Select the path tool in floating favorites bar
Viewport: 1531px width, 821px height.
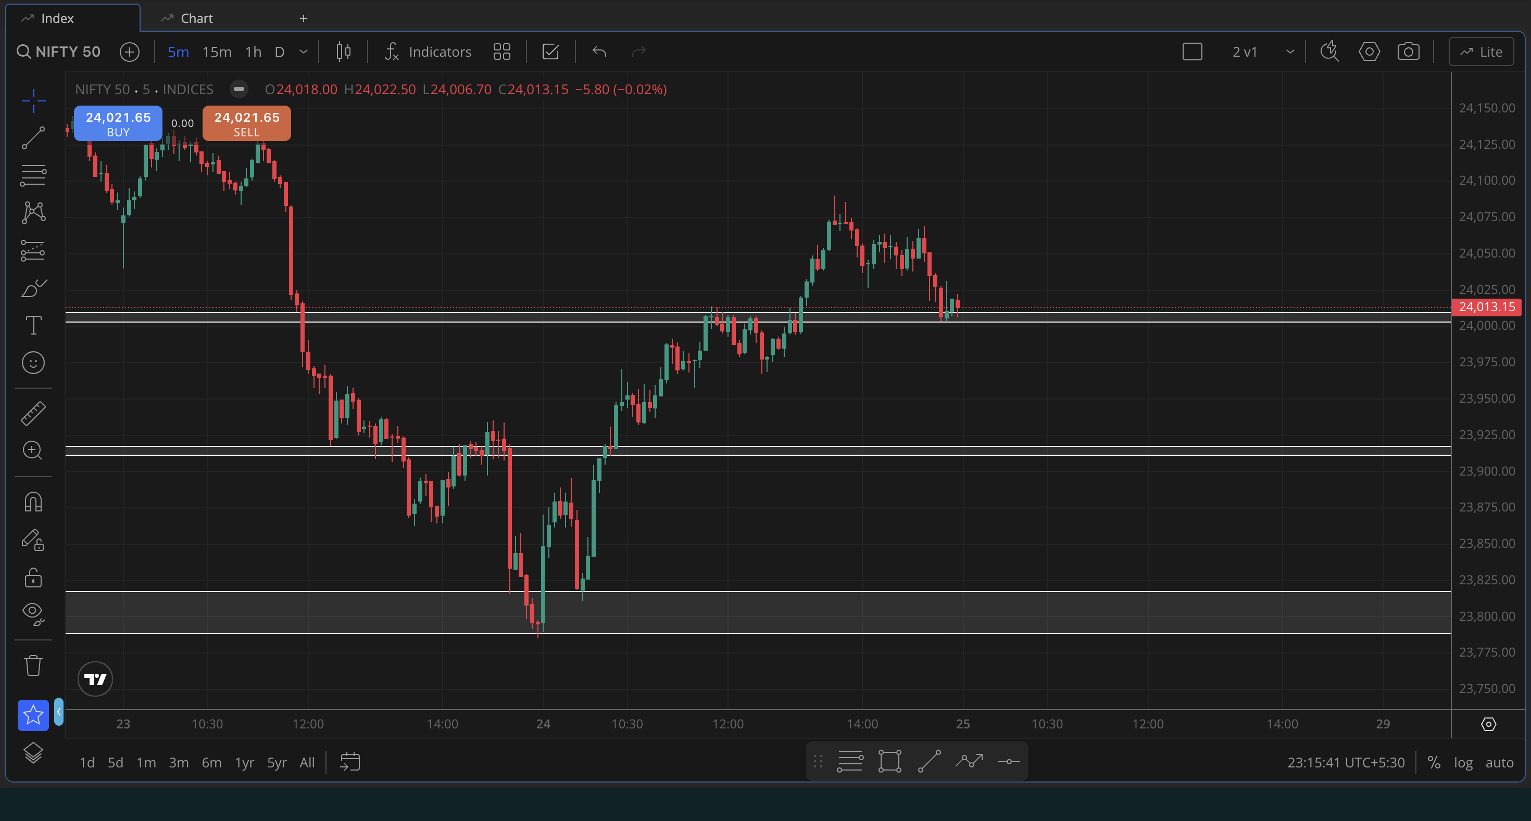click(969, 762)
